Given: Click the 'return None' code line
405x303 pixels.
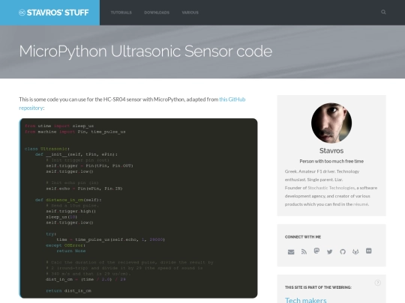Looking at the screenshot, I should click(x=71, y=251).
